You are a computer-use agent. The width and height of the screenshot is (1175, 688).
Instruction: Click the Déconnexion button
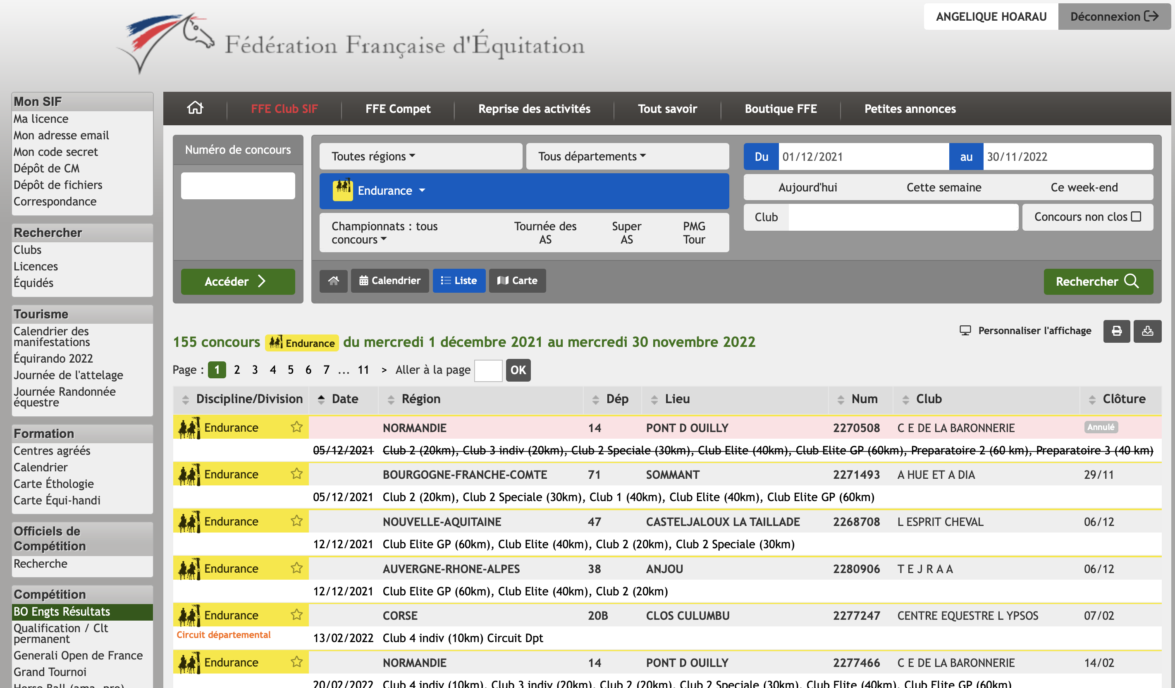1114,16
